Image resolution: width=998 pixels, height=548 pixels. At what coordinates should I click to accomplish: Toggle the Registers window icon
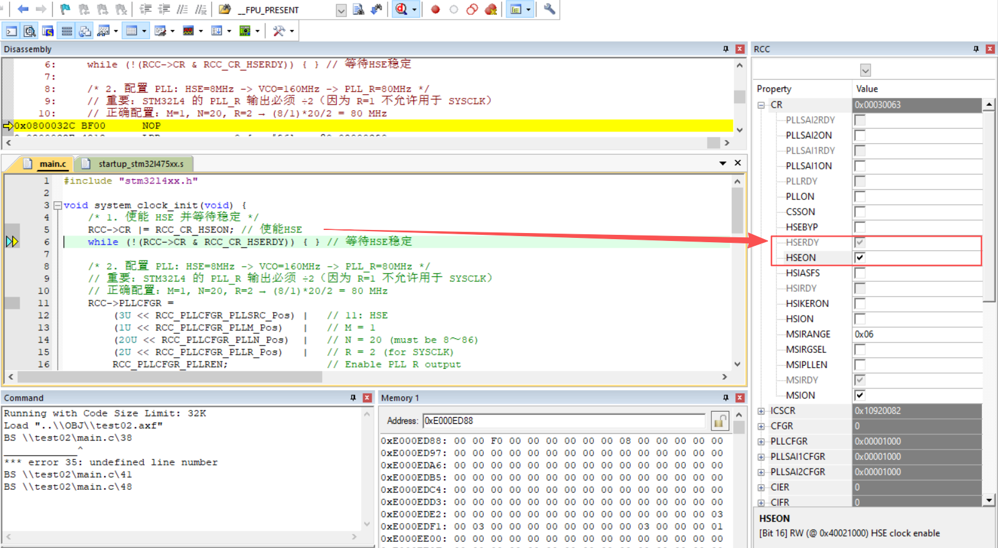67,31
